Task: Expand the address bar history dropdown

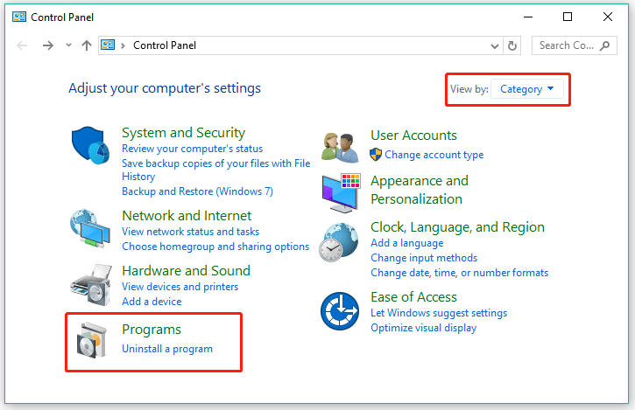Action: pos(495,46)
